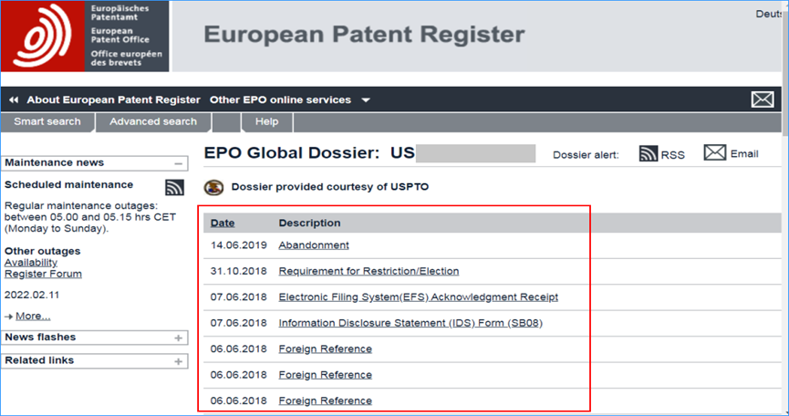
Task: Expand the News flashes panel
Action: (x=178, y=338)
